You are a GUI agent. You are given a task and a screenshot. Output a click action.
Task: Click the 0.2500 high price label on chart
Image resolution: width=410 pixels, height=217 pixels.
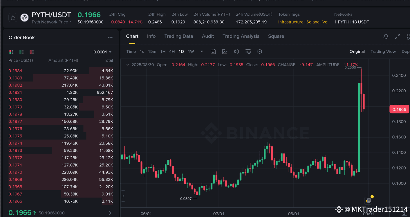pyautogui.click(x=350, y=68)
